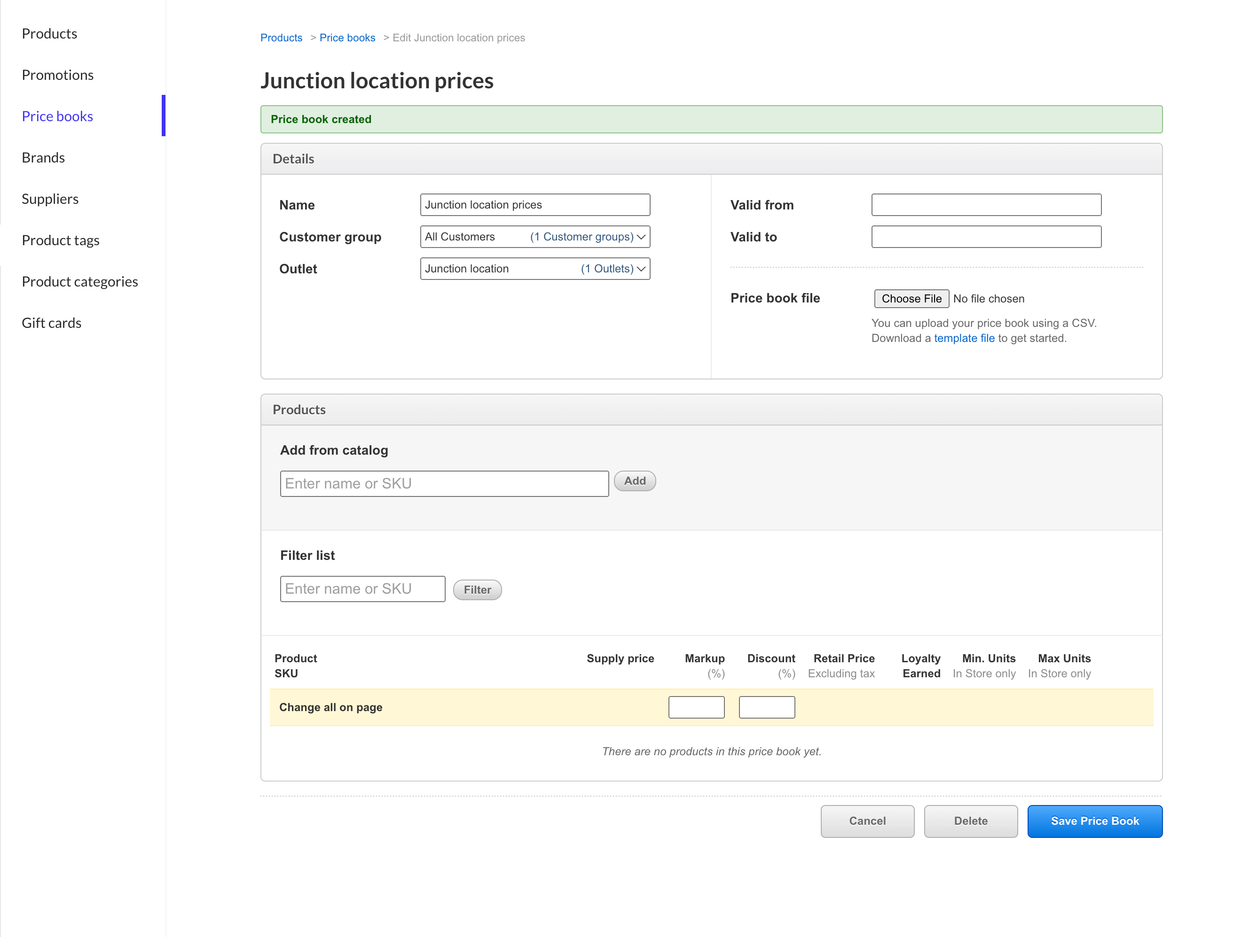Expand the Outlet dropdown

(x=535, y=269)
